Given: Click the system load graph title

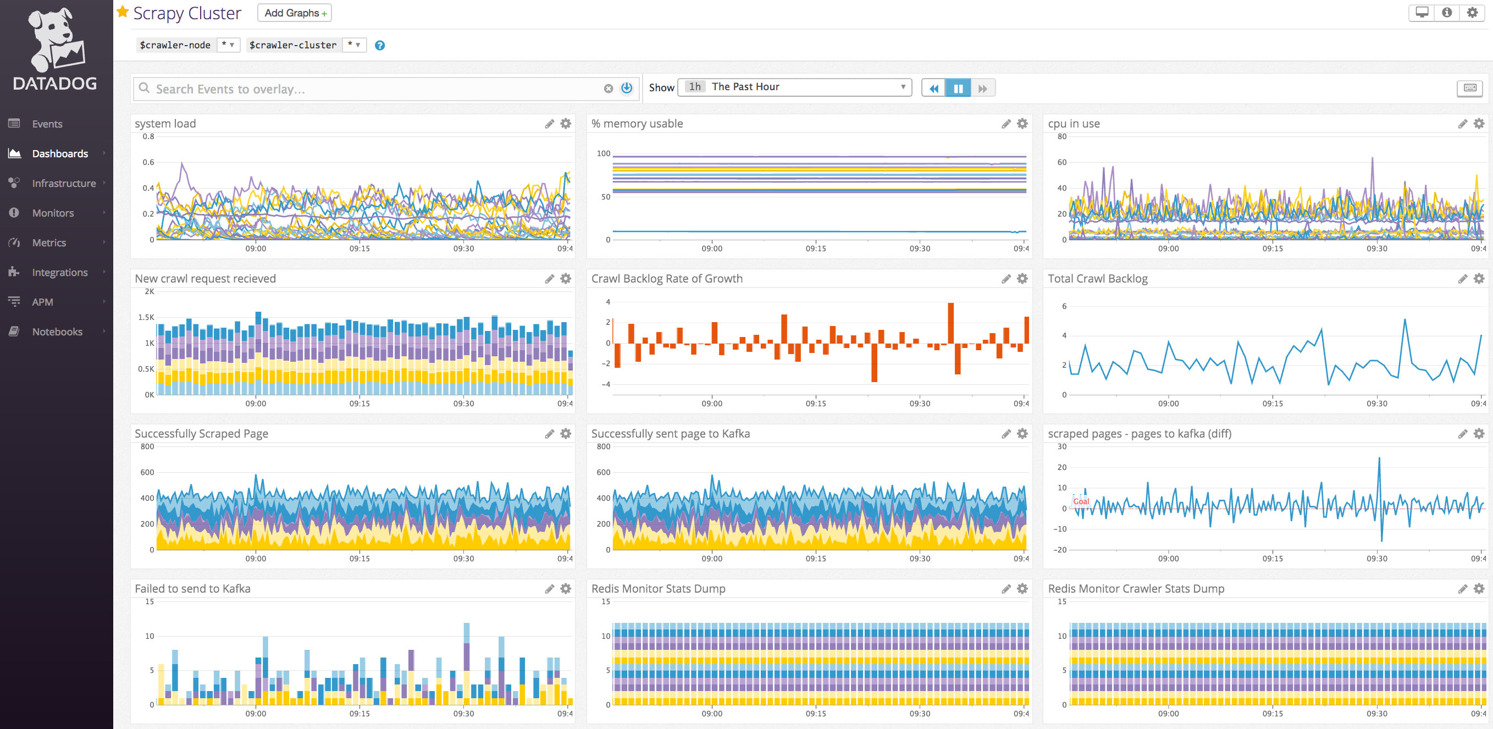Looking at the screenshot, I should [165, 124].
